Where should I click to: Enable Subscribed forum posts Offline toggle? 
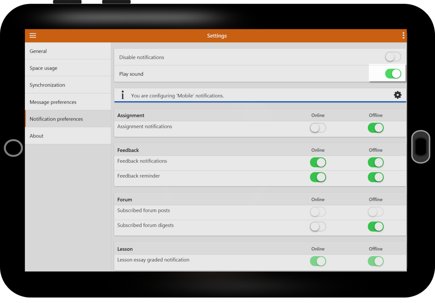pyautogui.click(x=376, y=212)
